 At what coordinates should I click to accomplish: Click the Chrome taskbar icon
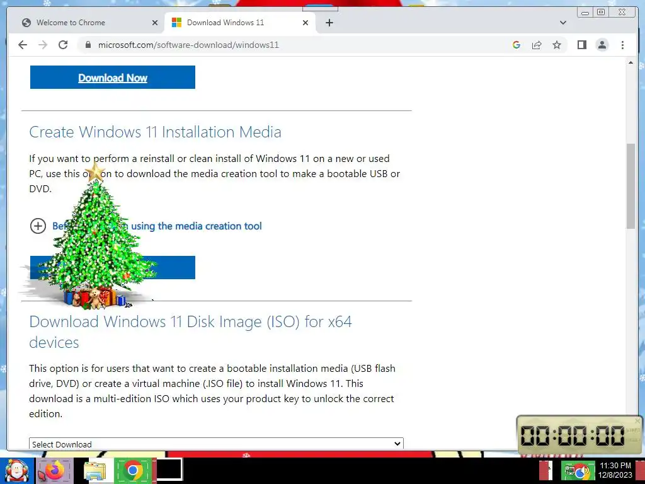point(133,470)
